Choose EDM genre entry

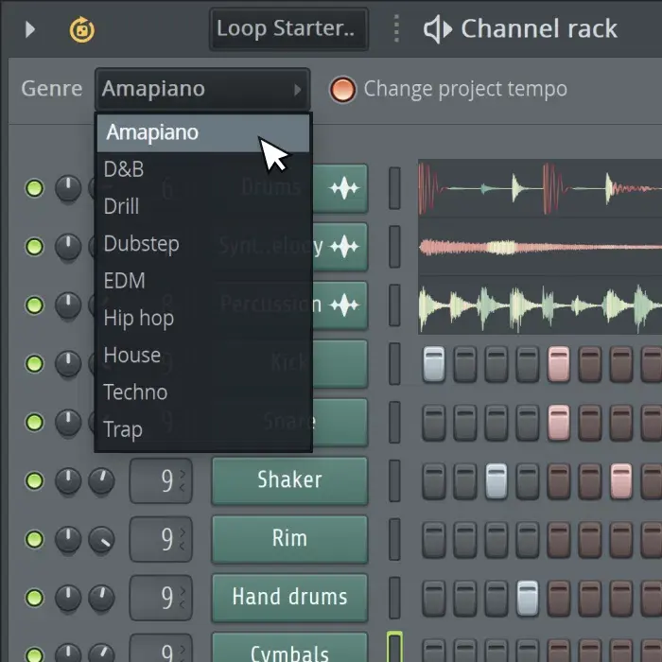click(203, 281)
